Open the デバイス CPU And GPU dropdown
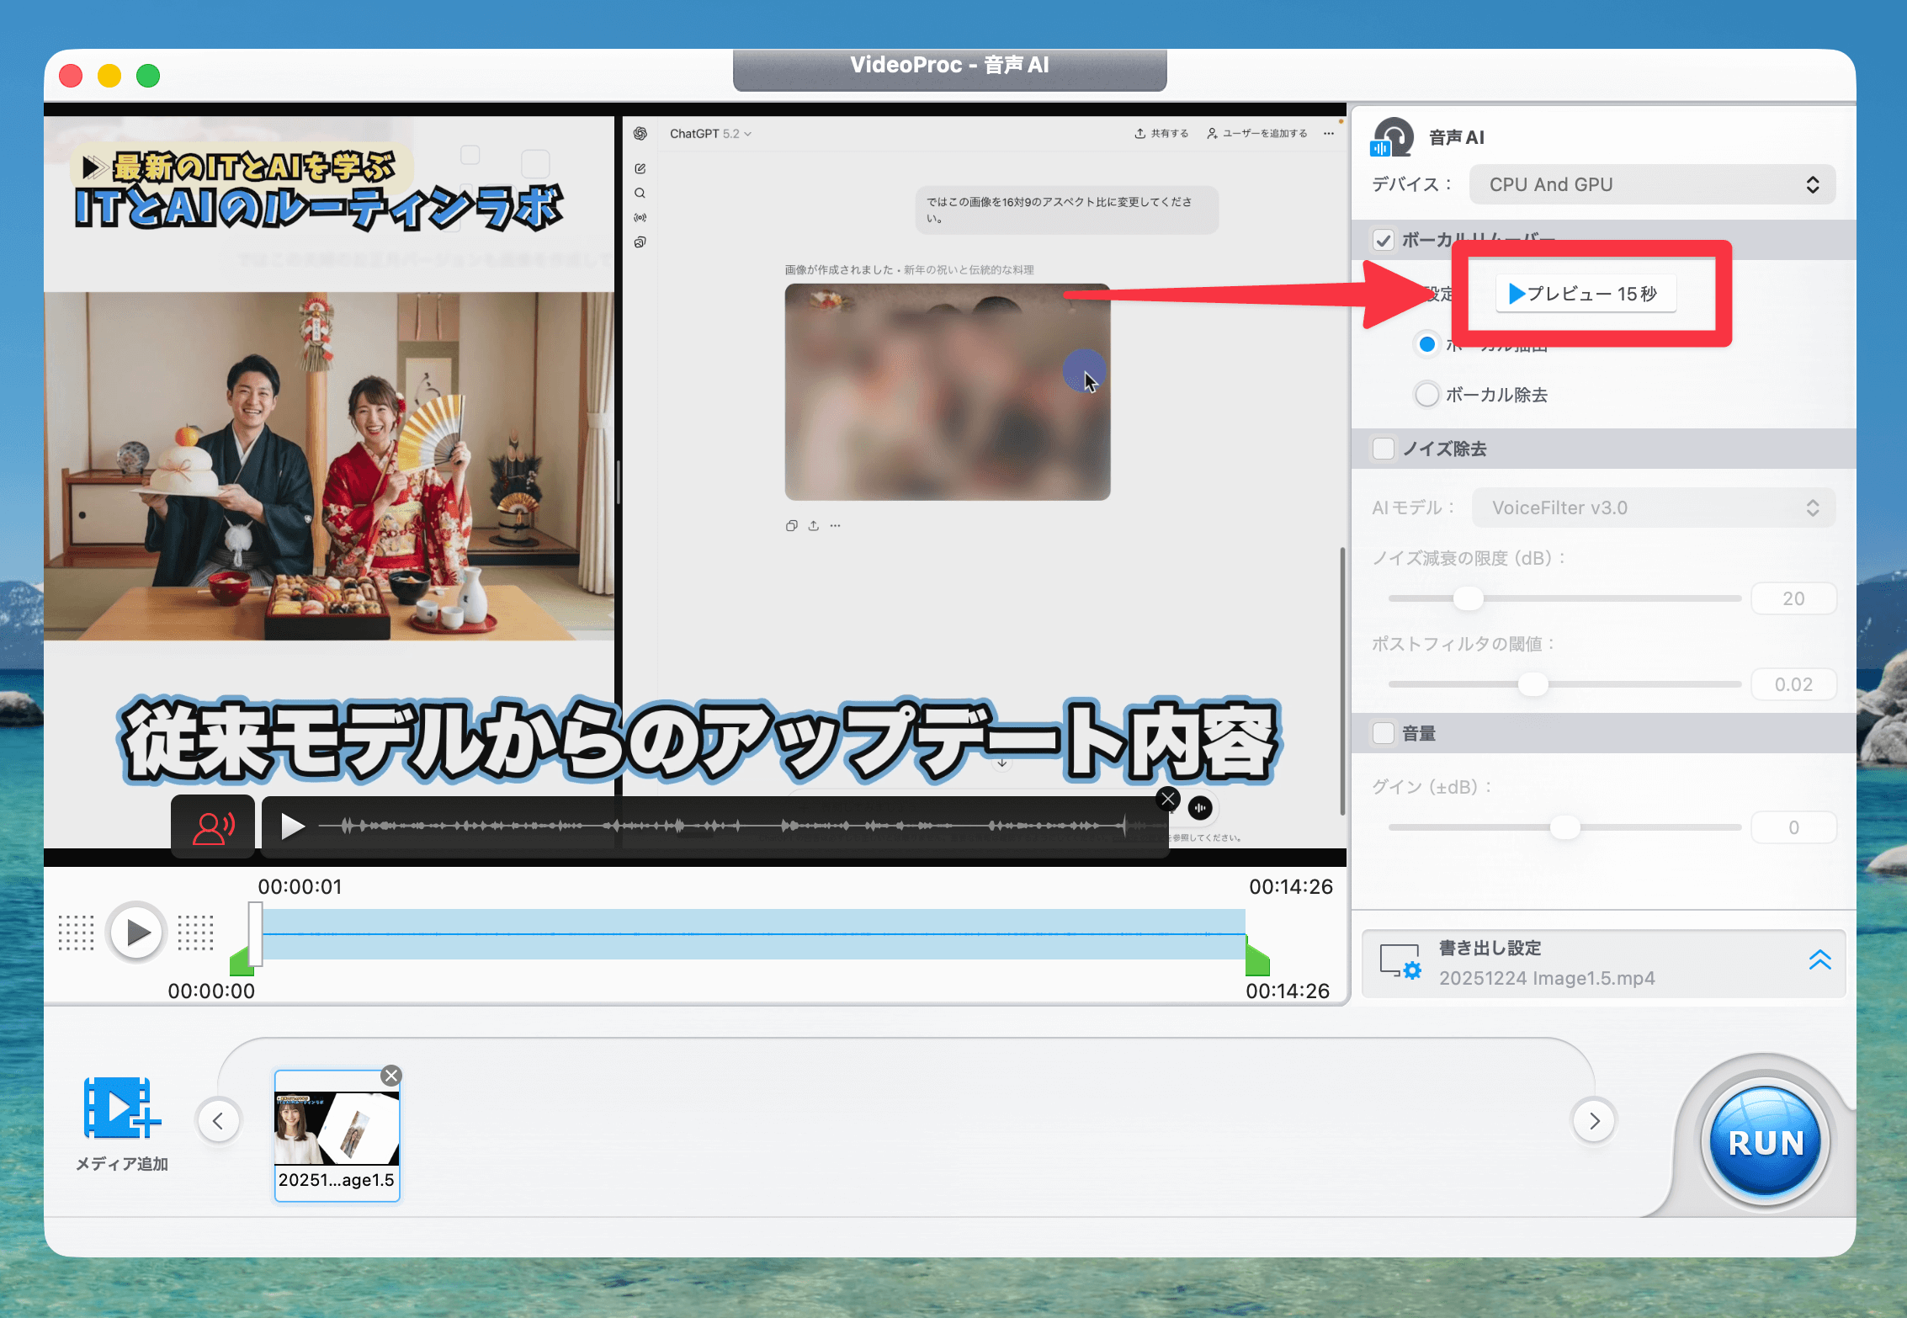 pos(1651,185)
